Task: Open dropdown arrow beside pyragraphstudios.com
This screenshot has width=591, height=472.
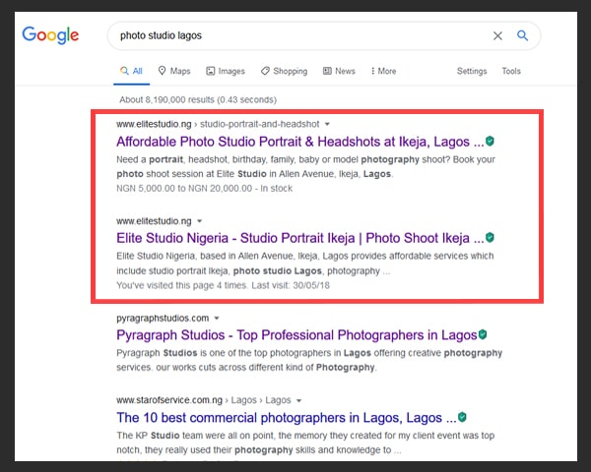Action: pyautogui.click(x=217, y=318)
